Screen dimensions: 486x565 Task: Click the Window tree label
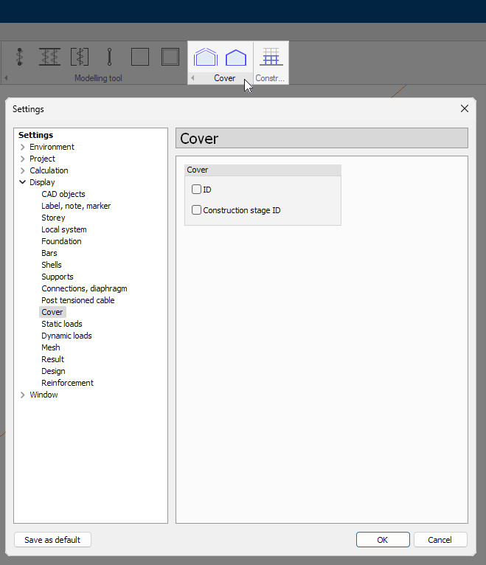coord(44,395)
